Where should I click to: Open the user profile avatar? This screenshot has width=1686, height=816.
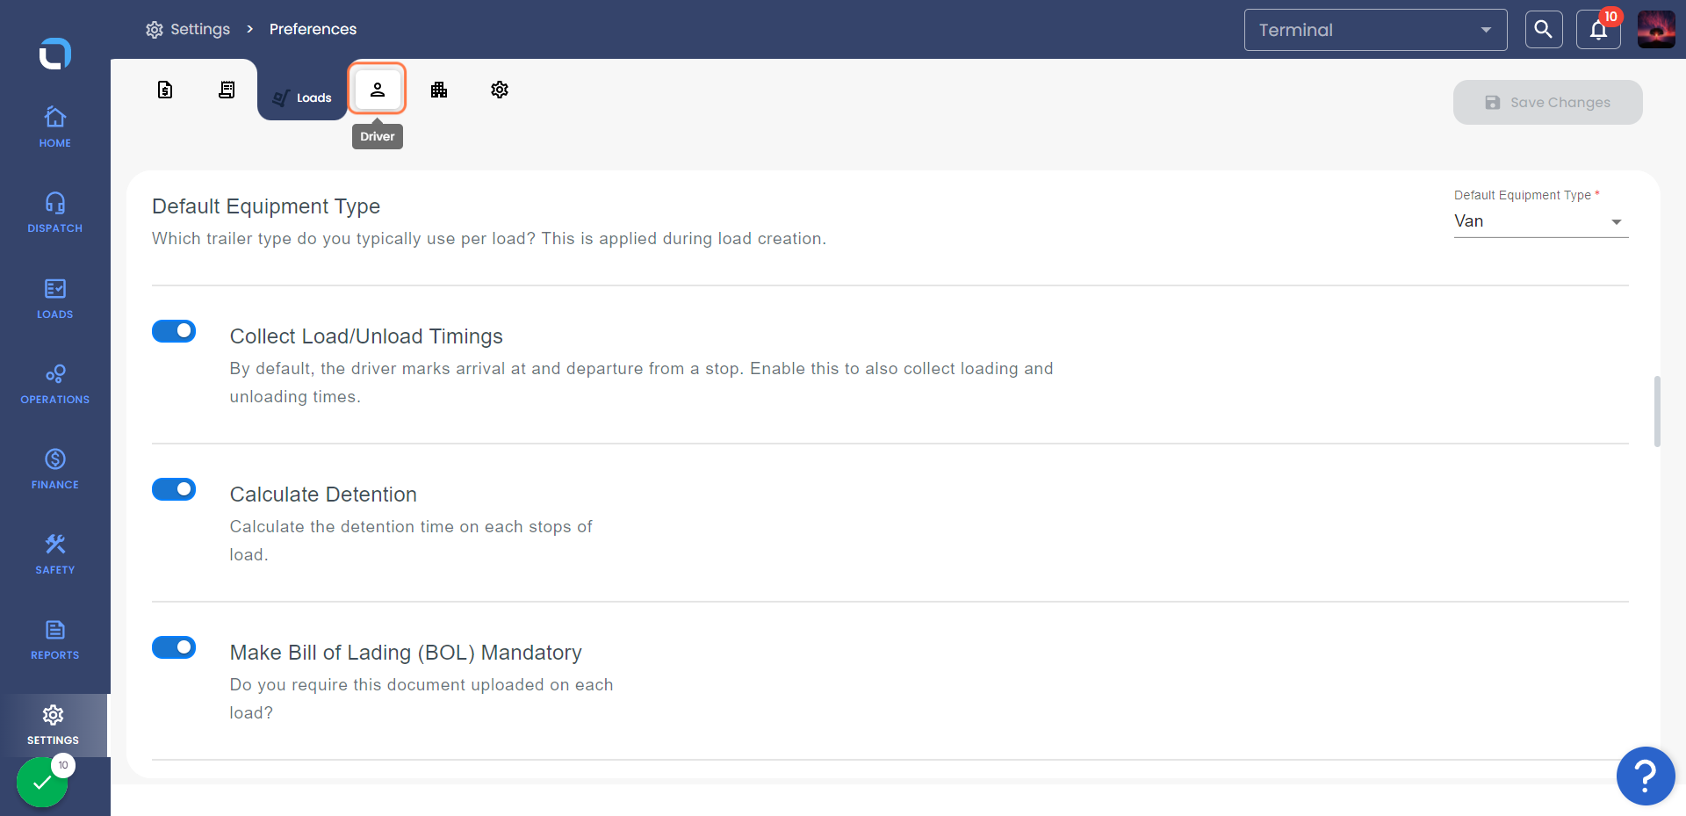tap(1656, 30)
